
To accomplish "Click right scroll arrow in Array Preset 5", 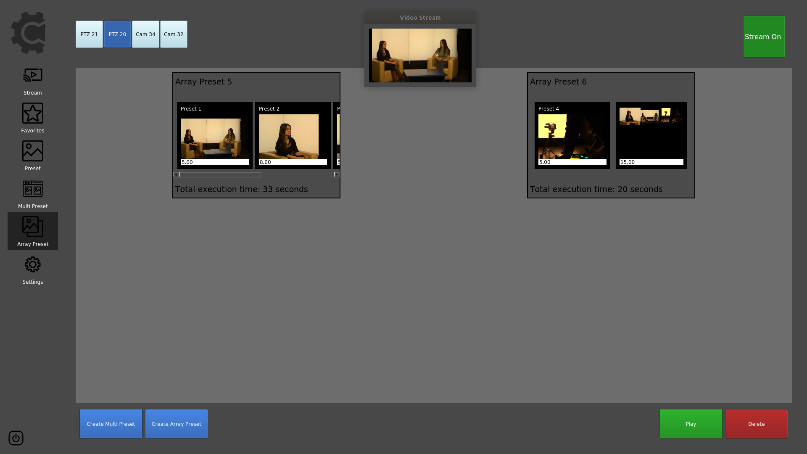I will pos(337,174).
